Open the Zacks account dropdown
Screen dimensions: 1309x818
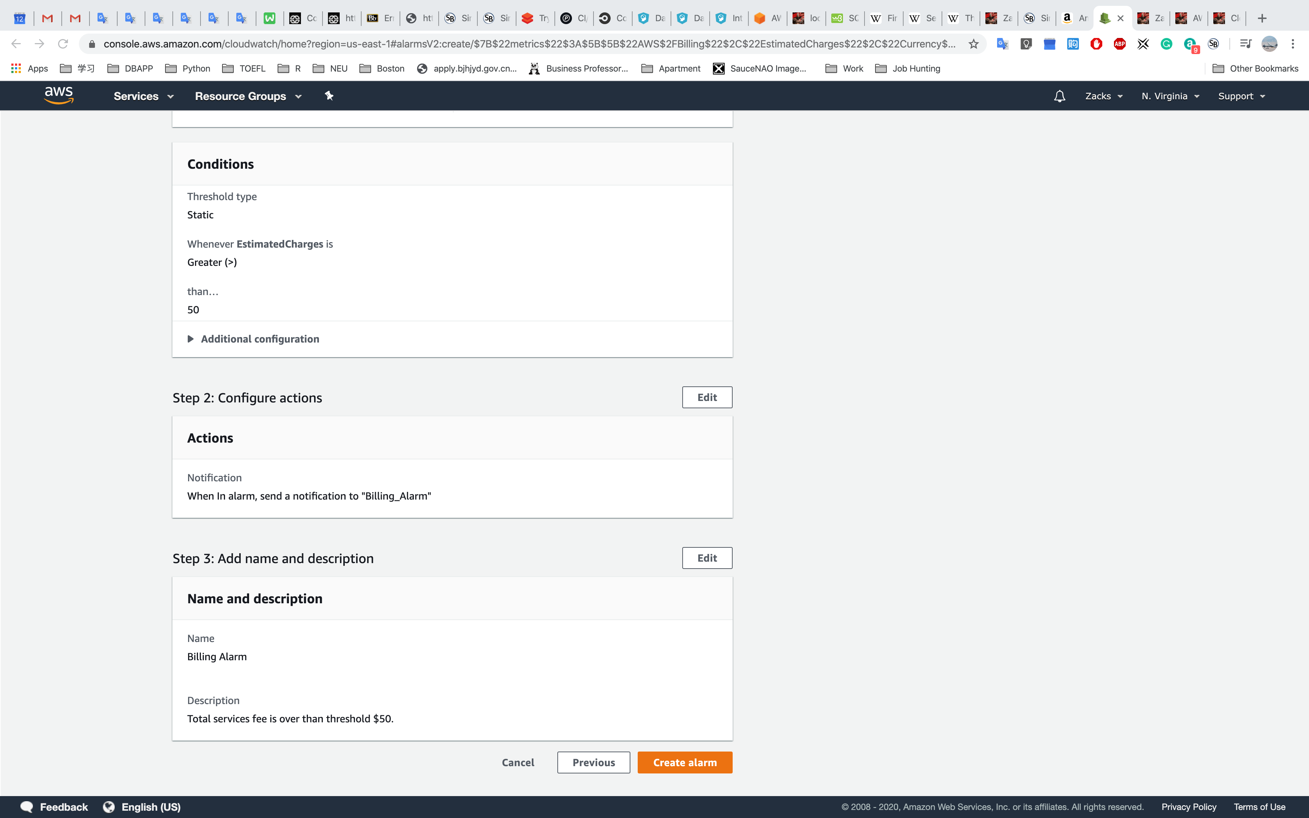1103,96
